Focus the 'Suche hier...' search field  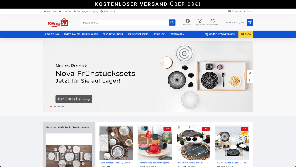pos(125,22)
